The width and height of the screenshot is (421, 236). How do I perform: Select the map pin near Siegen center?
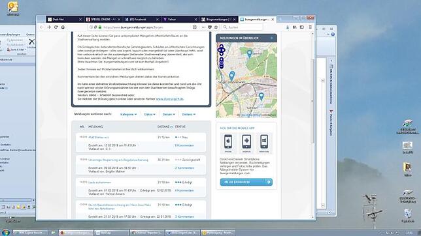coord(232,76)
